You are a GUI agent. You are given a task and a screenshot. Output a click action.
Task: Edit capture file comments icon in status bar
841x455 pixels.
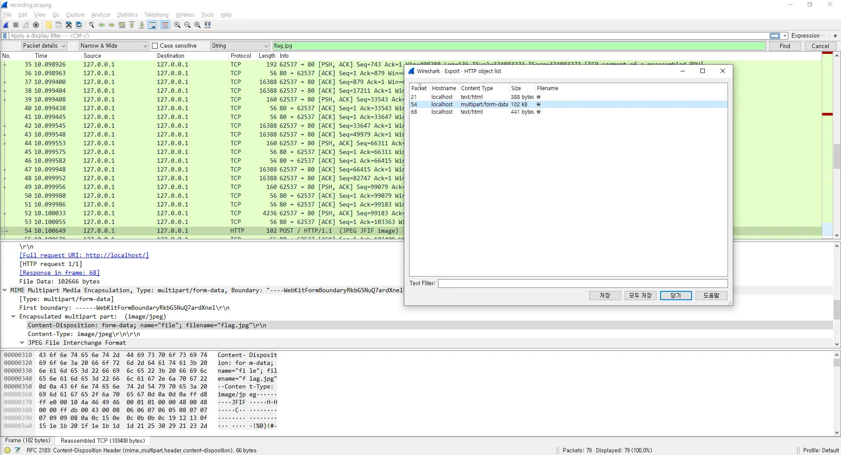(x=18, y=450)
